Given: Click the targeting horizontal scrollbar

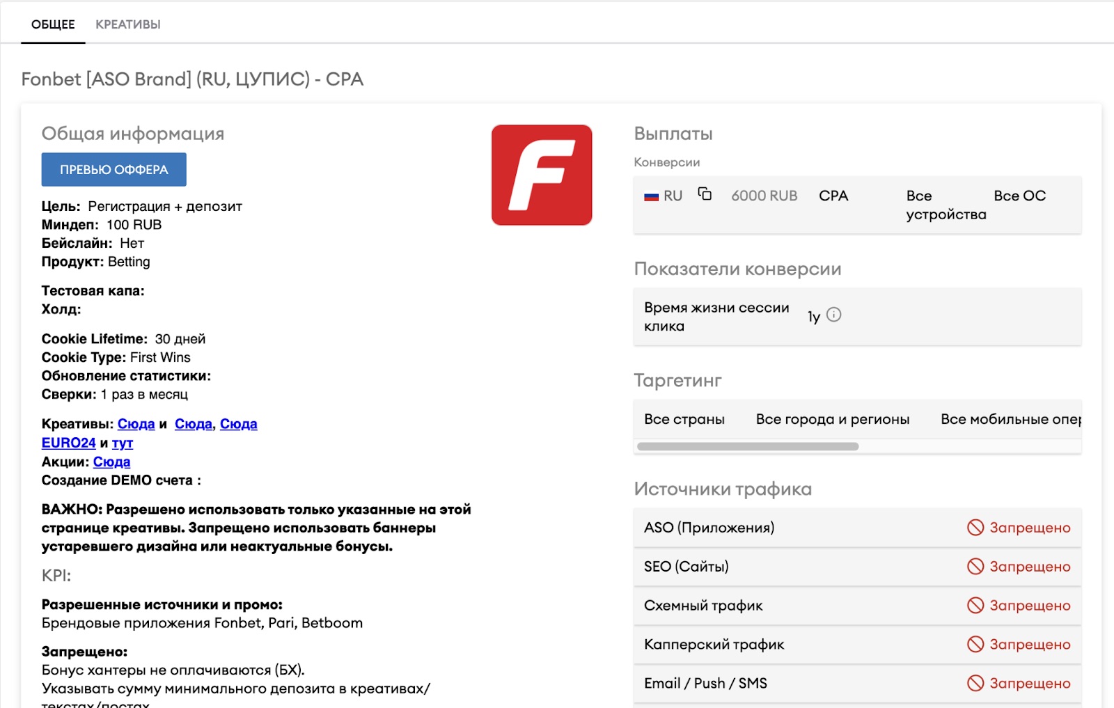Looking at the screenshot, I should point(748,446).
